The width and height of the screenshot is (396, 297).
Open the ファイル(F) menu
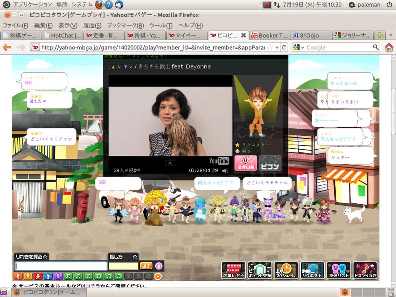click(15, 25)
